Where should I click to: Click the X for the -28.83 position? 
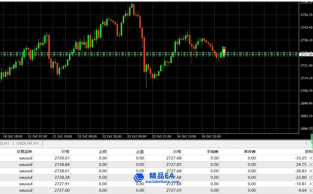click(311, 171)
